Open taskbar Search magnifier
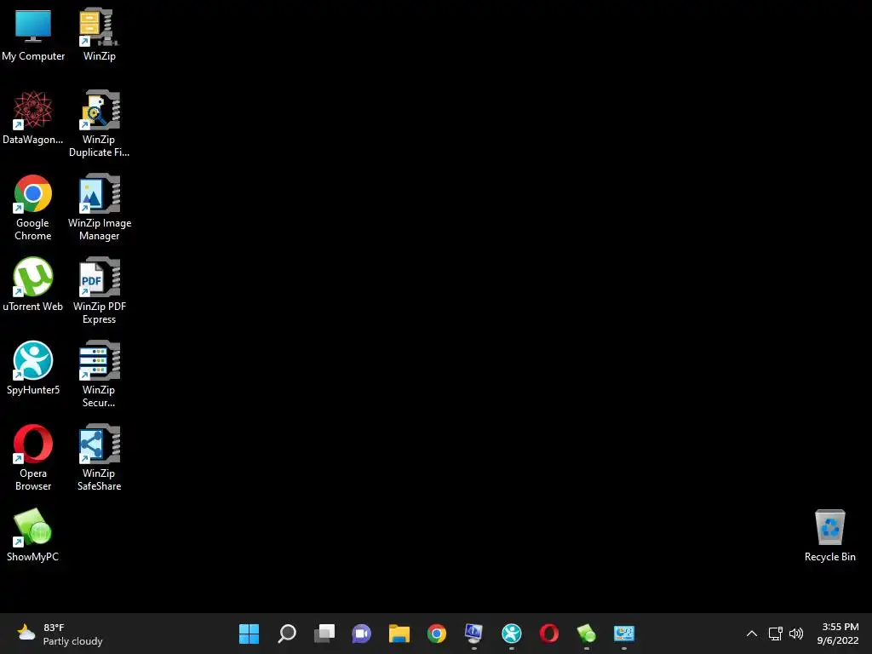The image size is (872, 654). 287,634
